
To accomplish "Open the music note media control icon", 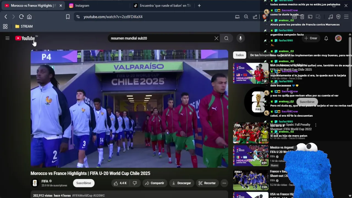I will coord(331,17).
